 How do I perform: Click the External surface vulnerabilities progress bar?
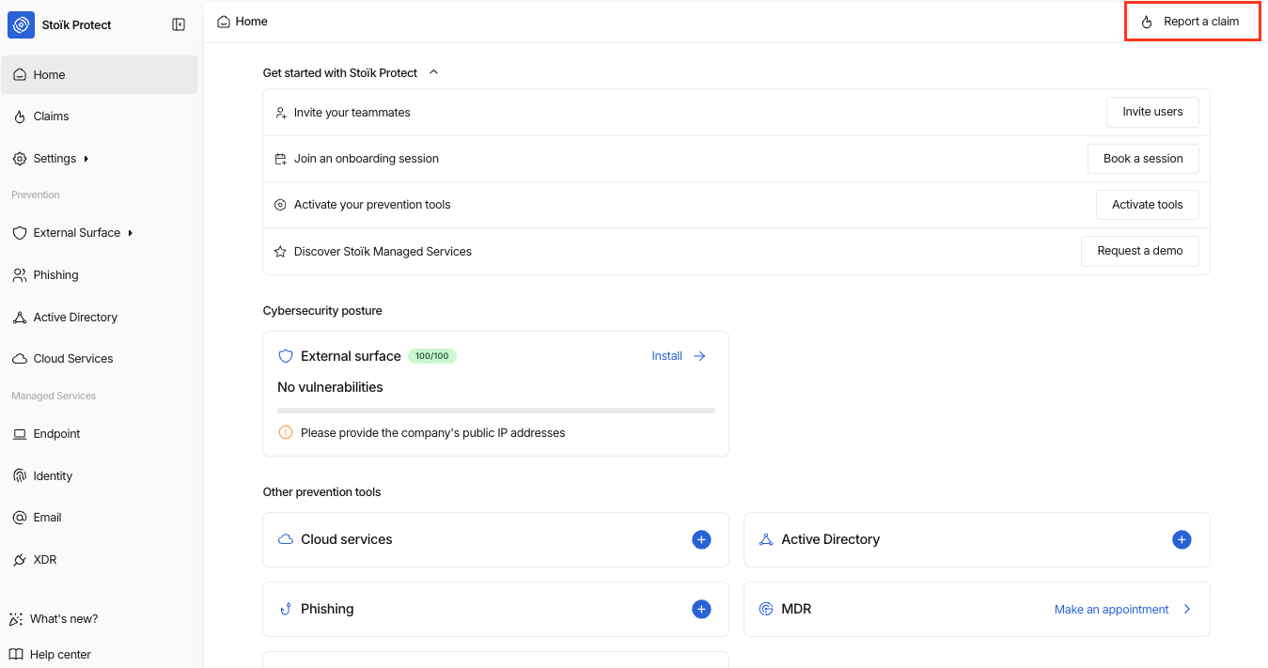point(495,411)
